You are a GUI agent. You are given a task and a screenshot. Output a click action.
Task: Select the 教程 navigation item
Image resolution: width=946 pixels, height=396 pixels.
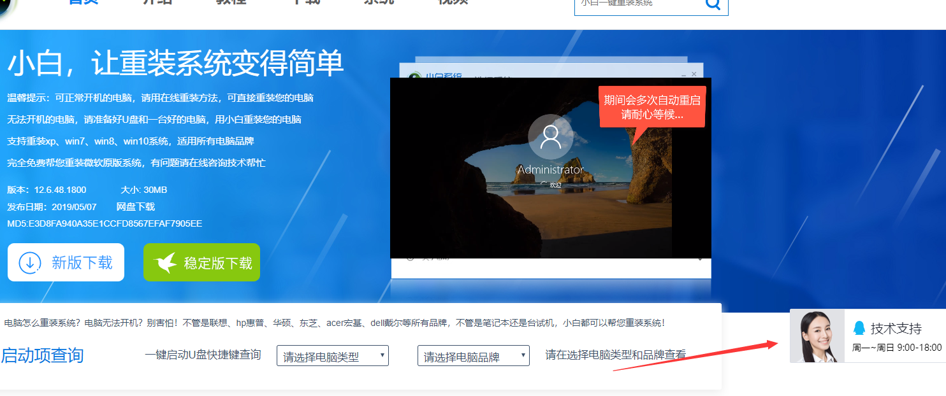[229, 3]
